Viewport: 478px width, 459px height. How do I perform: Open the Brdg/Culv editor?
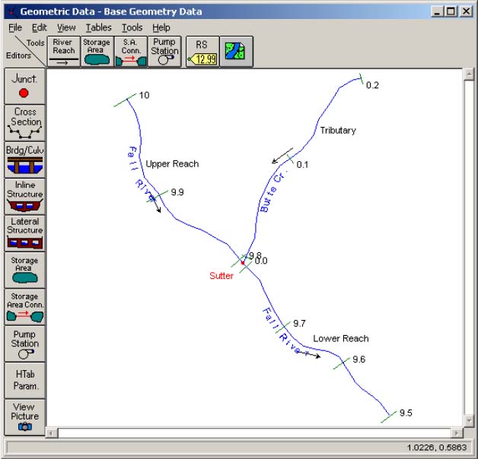(x=24, y=158)
